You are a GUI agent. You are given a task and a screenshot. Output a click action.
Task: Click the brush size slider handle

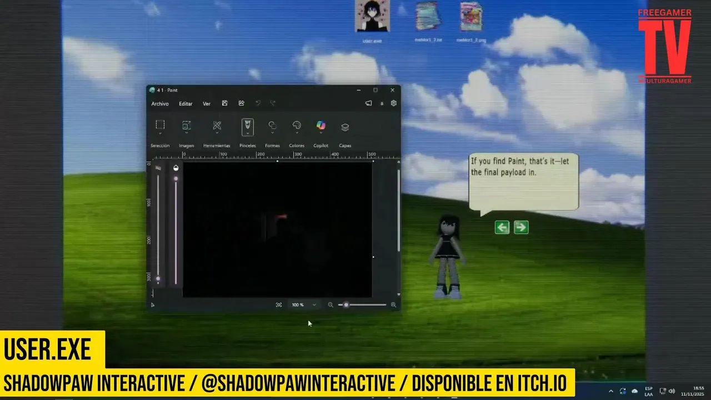(x=158, y=279)
